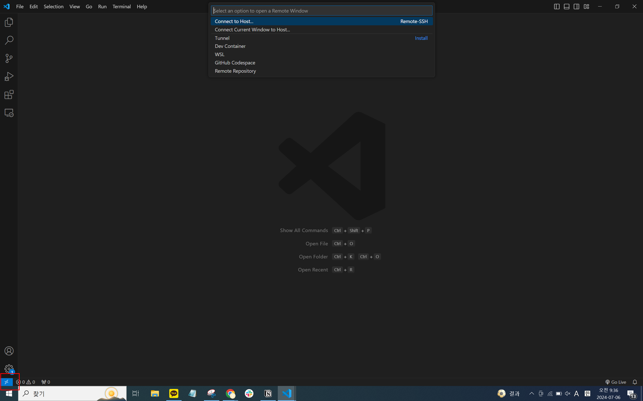This screenshot has width=643, height=401.
Task: Open the Windows Start menu
Action: tap(9, 394)
